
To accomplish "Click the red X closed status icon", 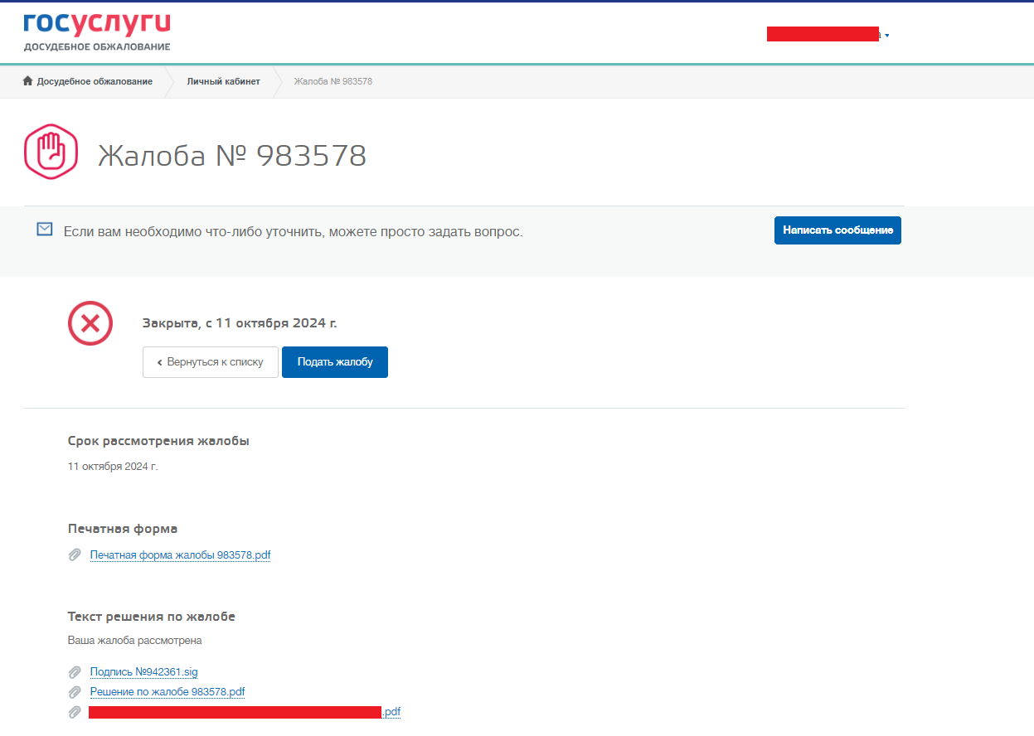I will pos(90,323).
